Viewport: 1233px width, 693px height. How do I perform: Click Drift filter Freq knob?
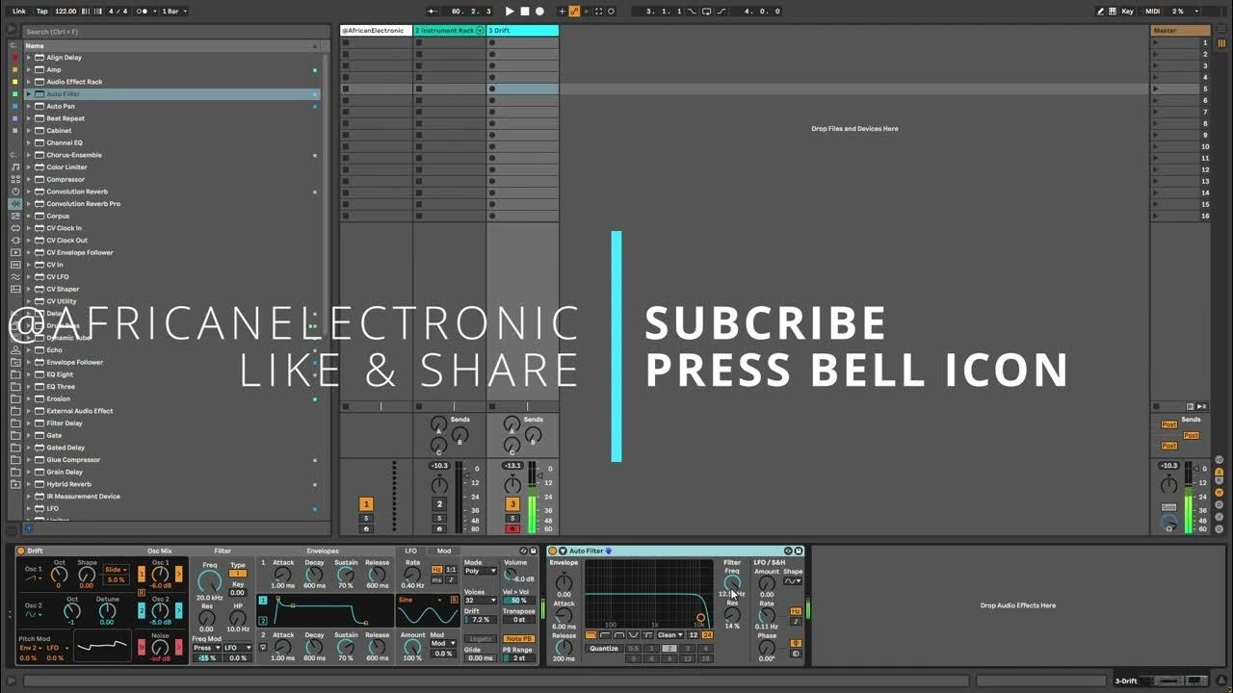click(209, 581)
